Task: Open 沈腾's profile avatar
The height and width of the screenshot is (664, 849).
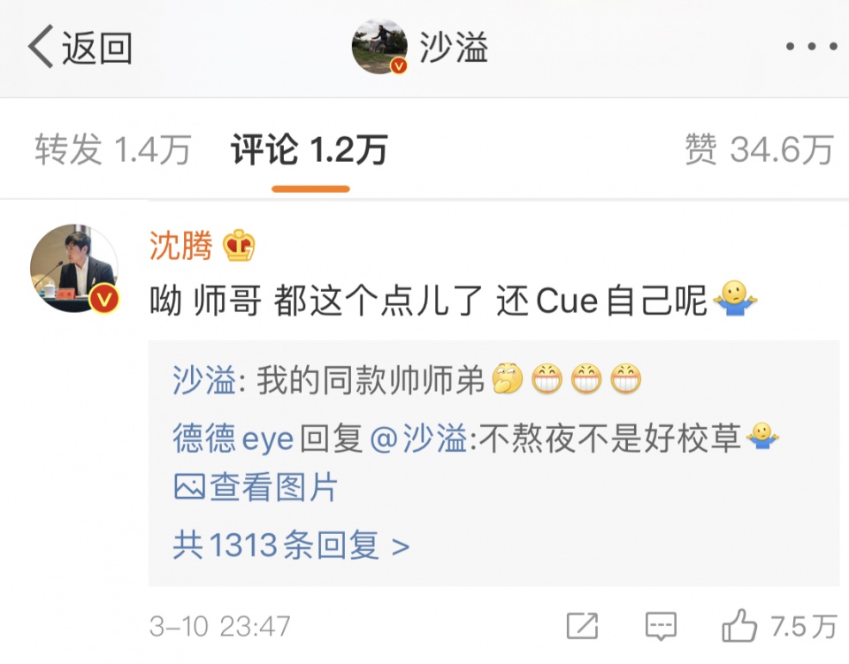Action: 74,269
